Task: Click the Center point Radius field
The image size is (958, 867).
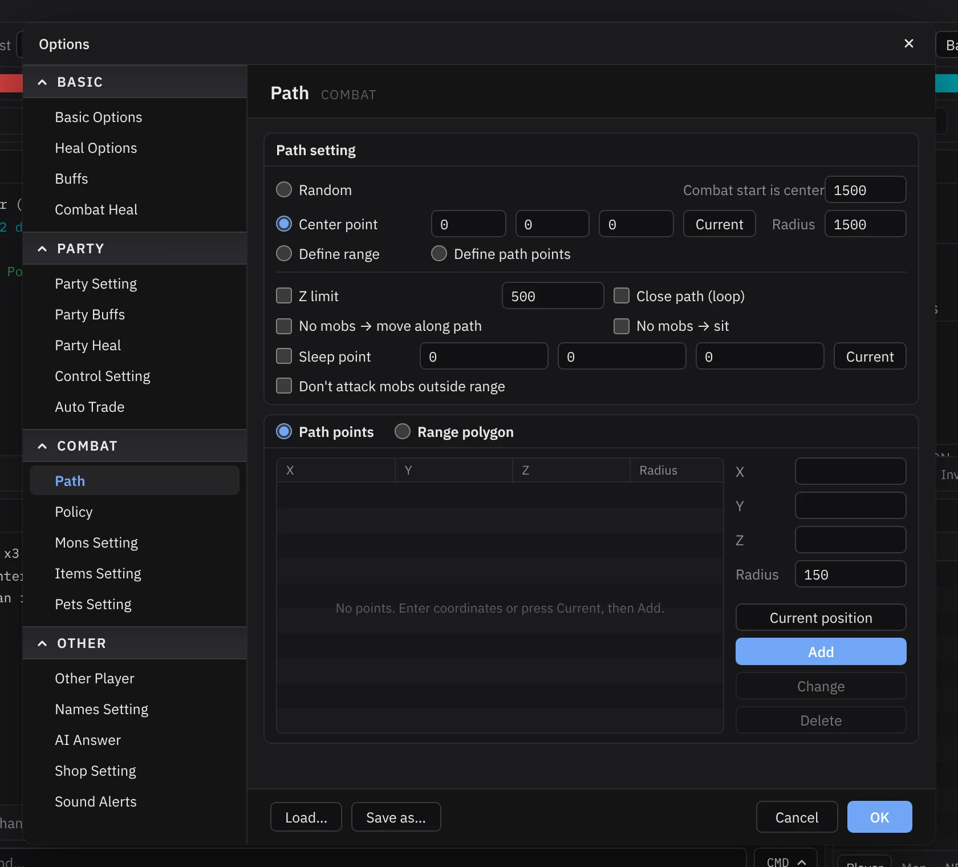Action: 866,224
